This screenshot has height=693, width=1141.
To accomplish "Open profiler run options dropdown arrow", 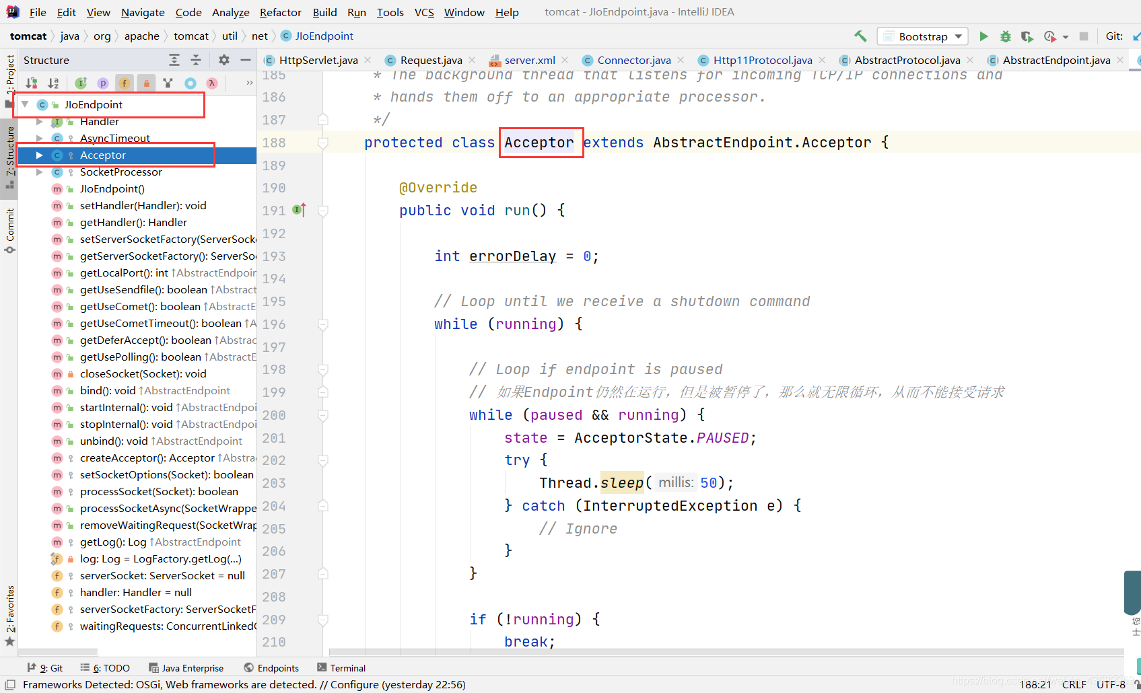I will pyautogui.click(x=1066, y=37).
